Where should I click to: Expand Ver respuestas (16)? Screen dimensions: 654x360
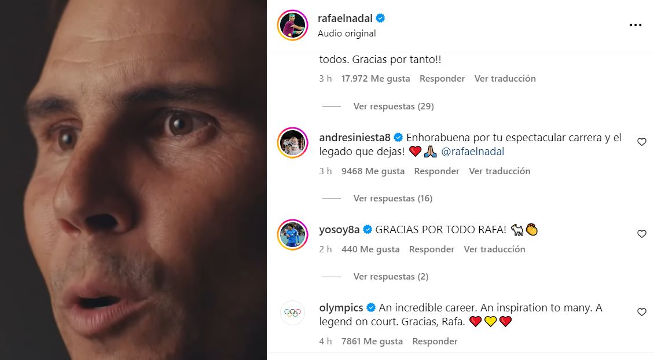click(x=393, y=199)
